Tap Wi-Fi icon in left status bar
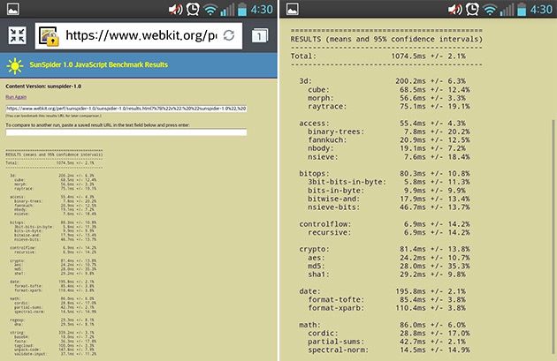The height and width of the screenshot is (361, 557). pos(210,10)
